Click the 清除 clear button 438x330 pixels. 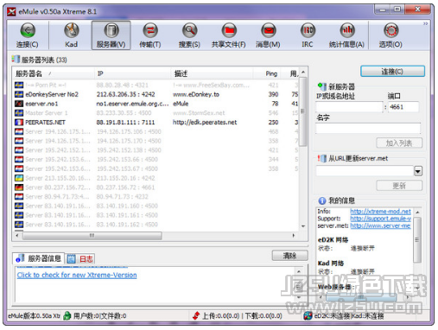click(290, 256)
